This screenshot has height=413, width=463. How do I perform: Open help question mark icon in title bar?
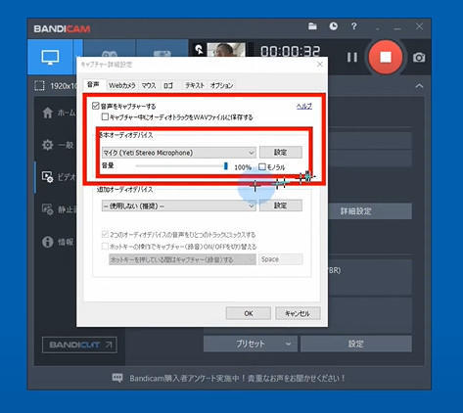(354, 26)
